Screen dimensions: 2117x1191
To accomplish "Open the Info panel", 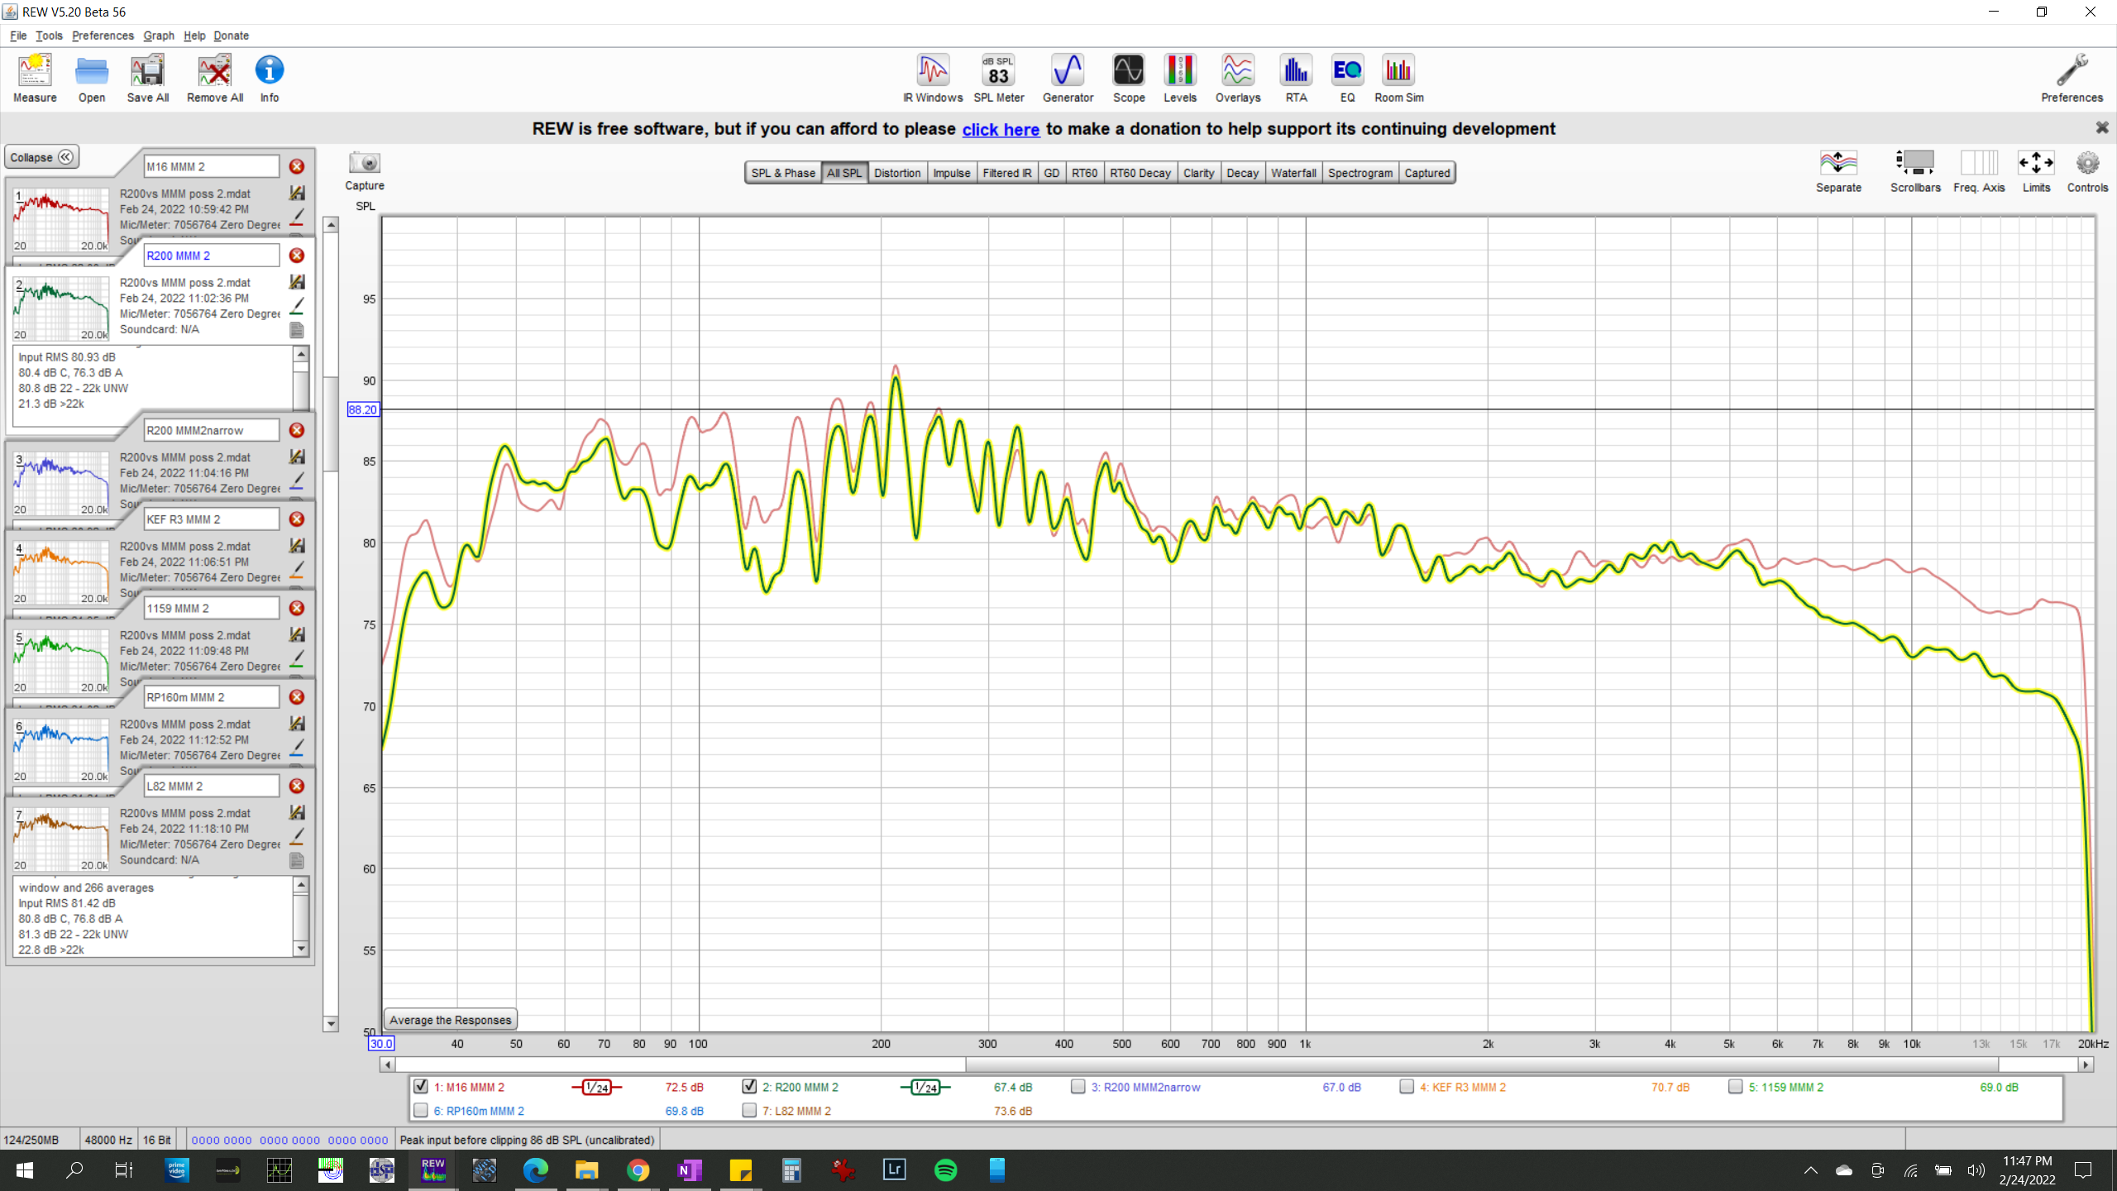I will (270, 79).
